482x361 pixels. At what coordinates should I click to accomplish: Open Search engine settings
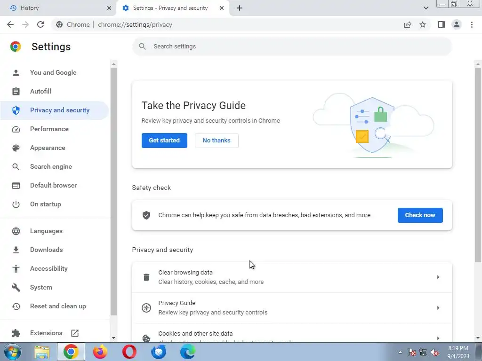coord(55,167)
